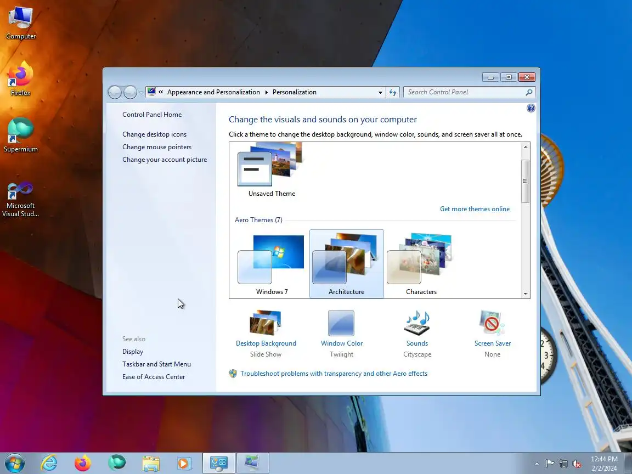This screenshot has width=632, height=474.
Task: Click the Back navigation button
Action: pyautogui.click(x=115, y=92)
